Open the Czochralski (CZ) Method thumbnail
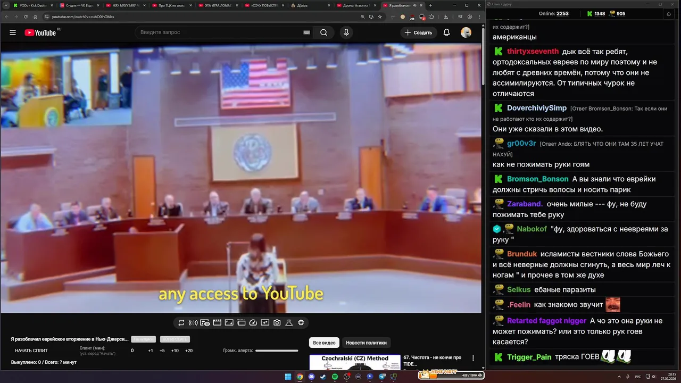The image size is (681, 383). coord(355,362)
